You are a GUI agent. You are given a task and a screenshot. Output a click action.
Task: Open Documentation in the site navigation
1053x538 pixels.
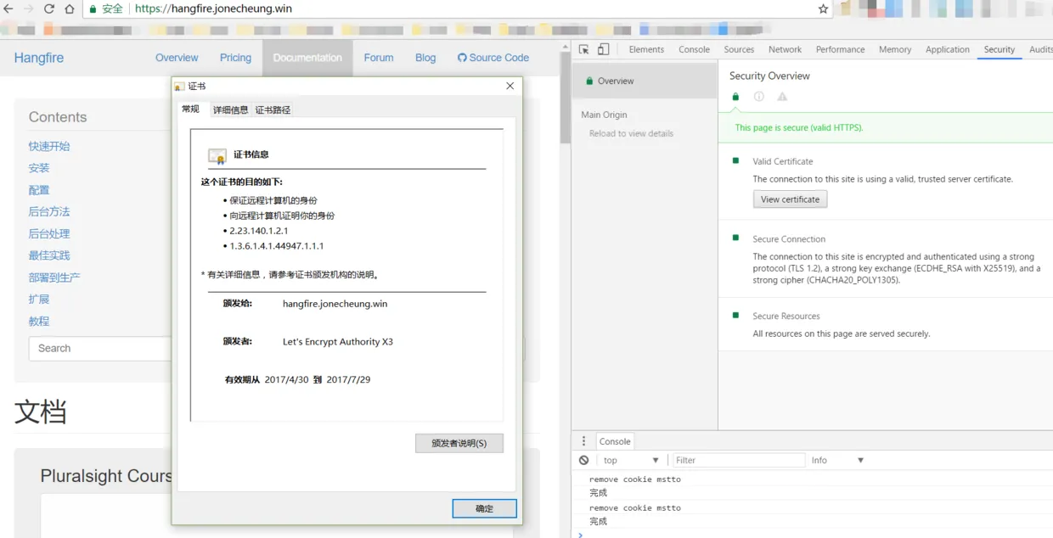(307, 58)
